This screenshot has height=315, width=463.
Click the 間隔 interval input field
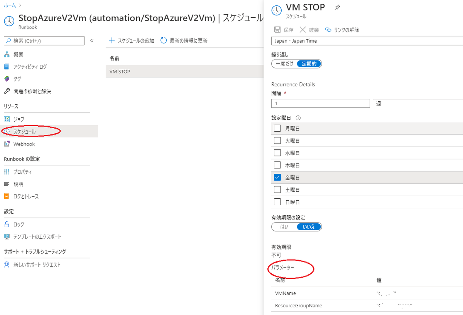coord(321,103)
